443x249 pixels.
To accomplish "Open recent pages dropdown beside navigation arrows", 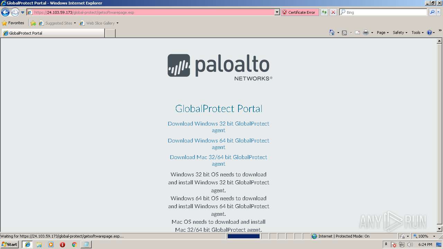I will pos(23,12).
